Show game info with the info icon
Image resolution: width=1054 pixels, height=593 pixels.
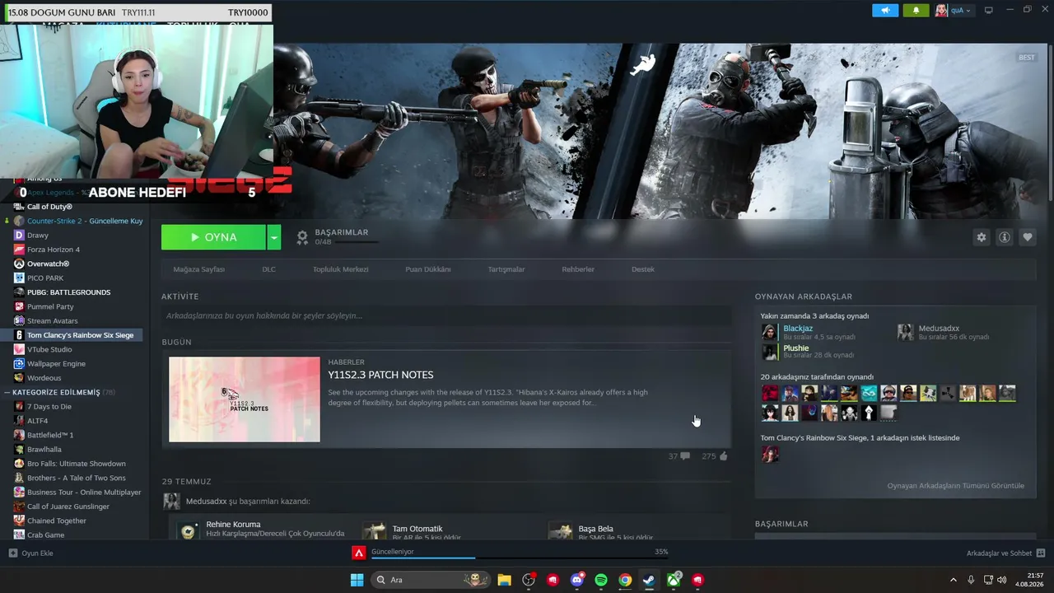tap(1005, 237)
